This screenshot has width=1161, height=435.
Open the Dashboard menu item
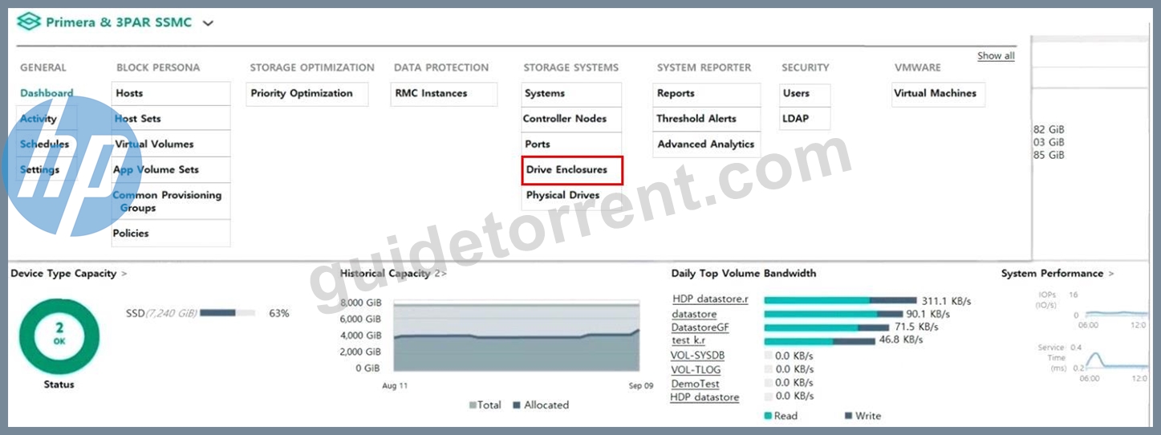[x=47, y=93]
